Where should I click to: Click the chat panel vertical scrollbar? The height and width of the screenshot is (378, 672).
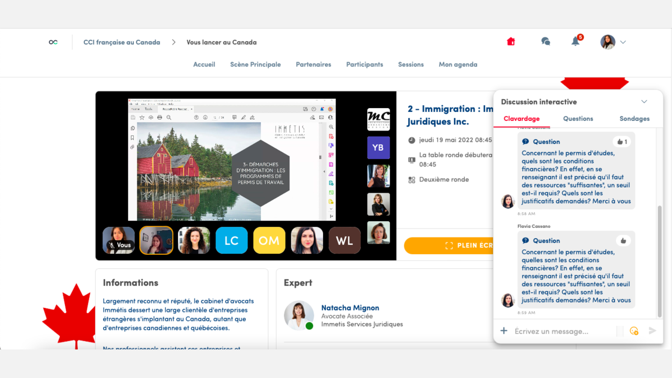click(x=659, y=258)
